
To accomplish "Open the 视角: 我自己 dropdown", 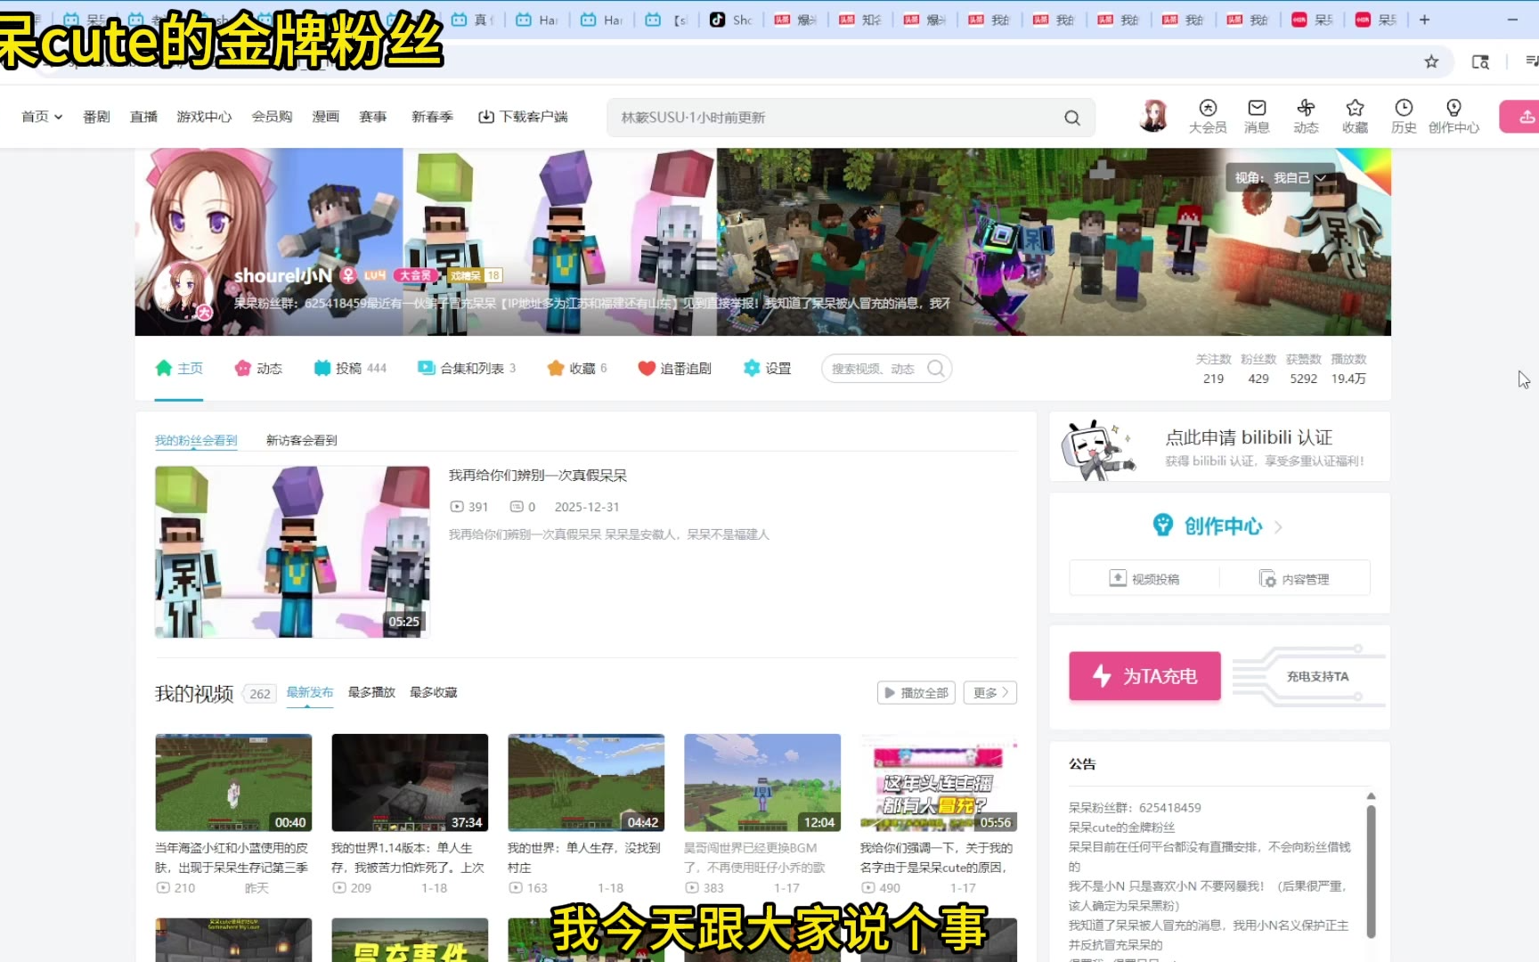I will 1281,178.
